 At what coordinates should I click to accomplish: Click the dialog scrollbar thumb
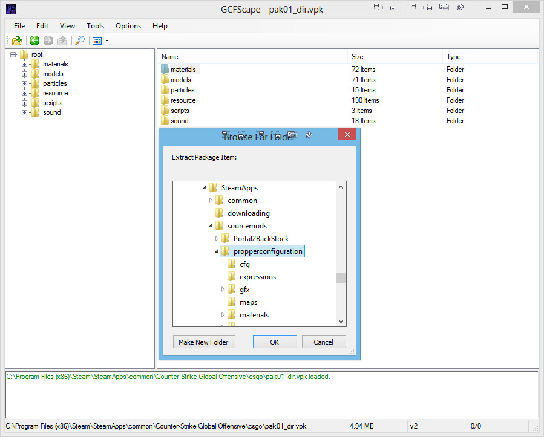[341, 278]
